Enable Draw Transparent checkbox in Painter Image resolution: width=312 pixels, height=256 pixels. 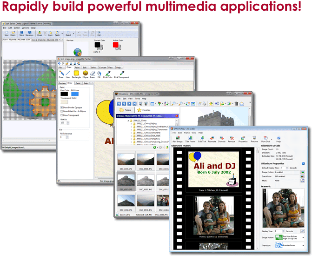(62, 115)
